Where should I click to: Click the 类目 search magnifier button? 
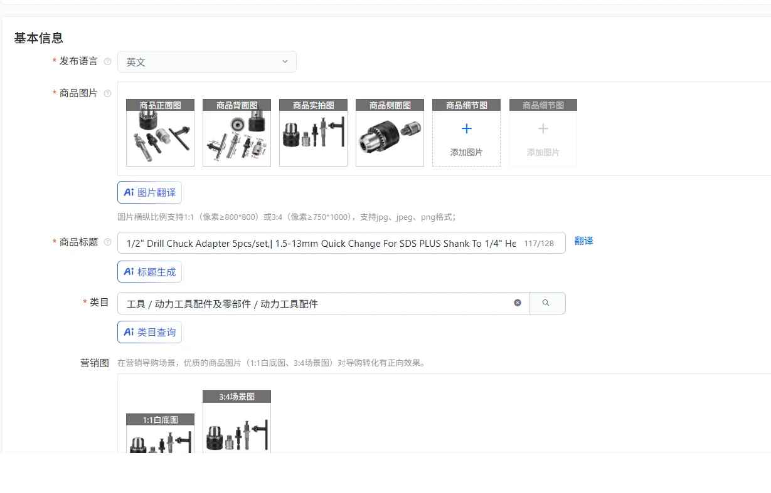pos(547,303)
